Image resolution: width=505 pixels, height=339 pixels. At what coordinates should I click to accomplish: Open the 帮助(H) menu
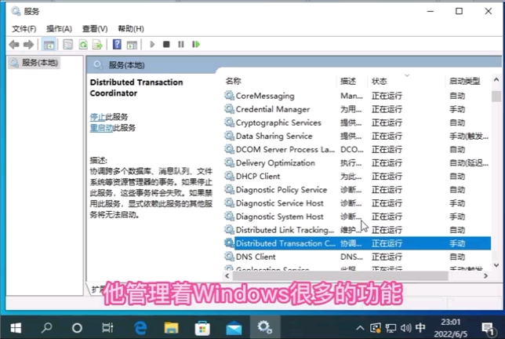click(x=131, y=29)
